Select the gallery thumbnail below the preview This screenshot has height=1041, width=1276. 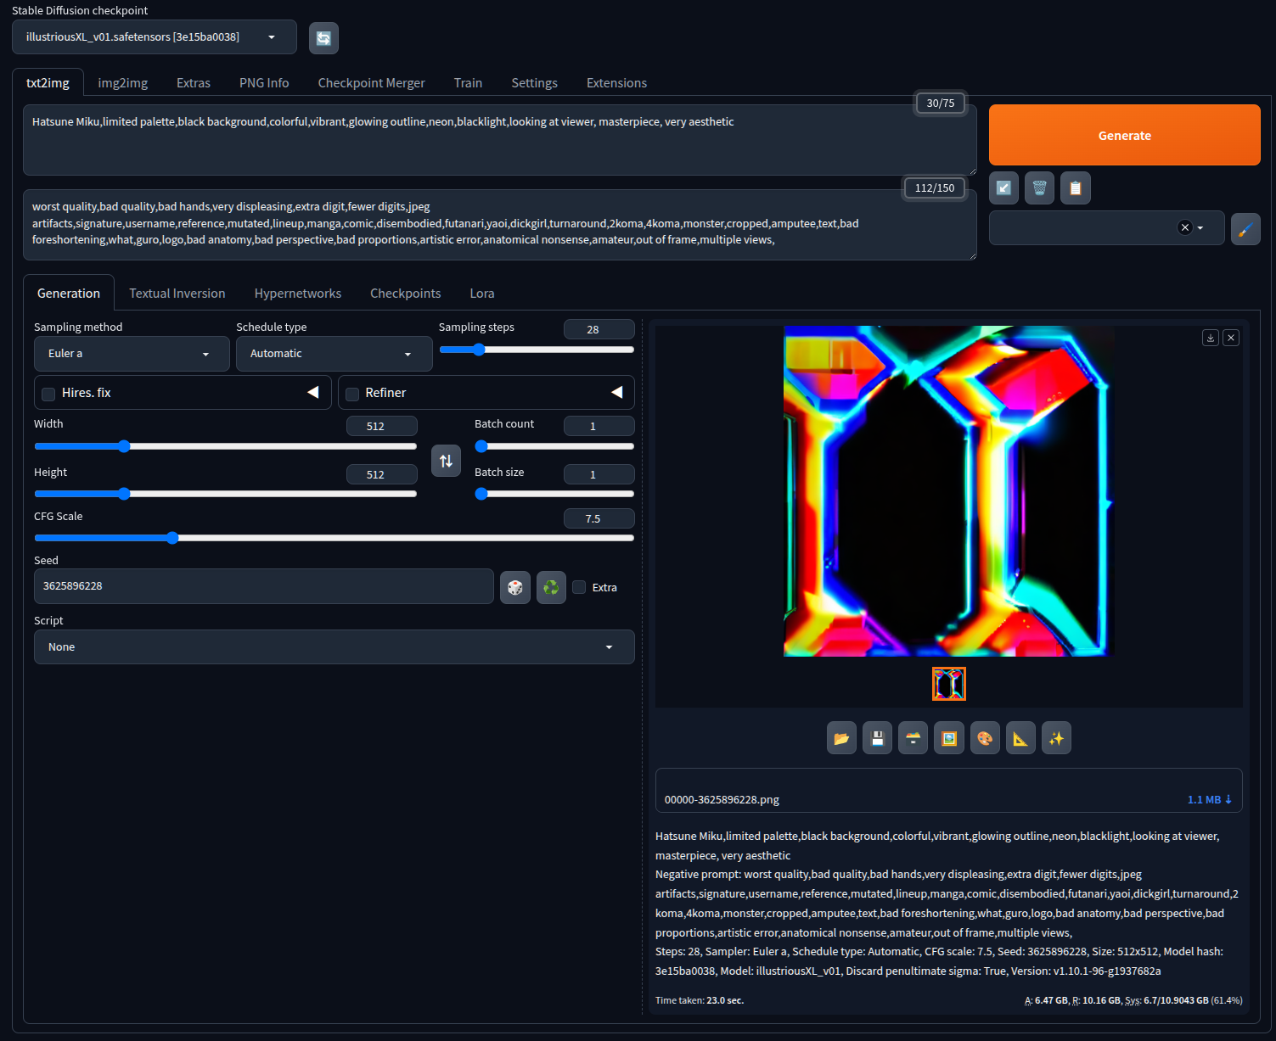tap(949, 684)
